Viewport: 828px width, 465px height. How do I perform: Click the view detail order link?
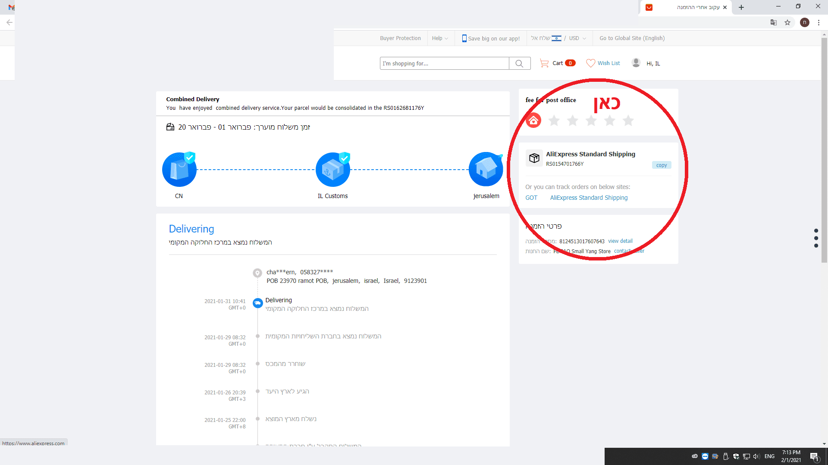pyautogui.click(x=620, y=241)
